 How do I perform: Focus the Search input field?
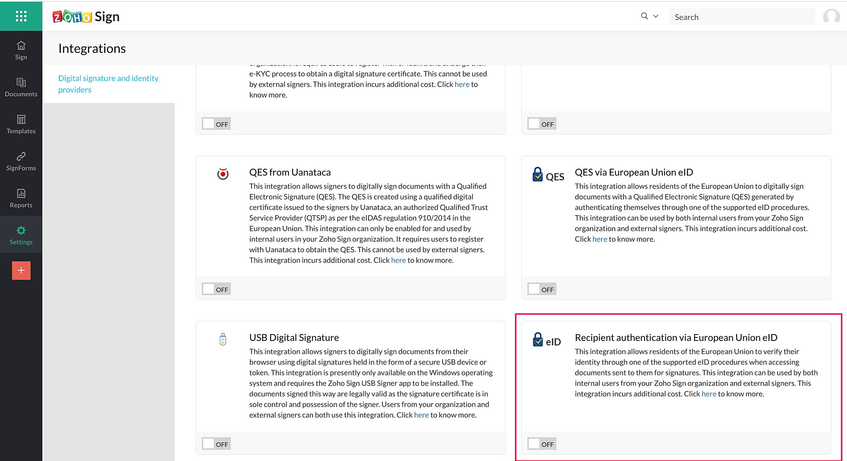click(741, 17)
